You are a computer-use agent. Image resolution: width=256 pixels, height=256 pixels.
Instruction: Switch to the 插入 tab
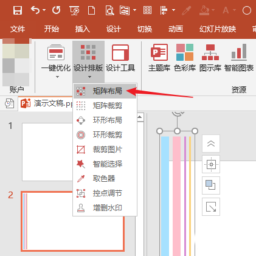[83, 29]
